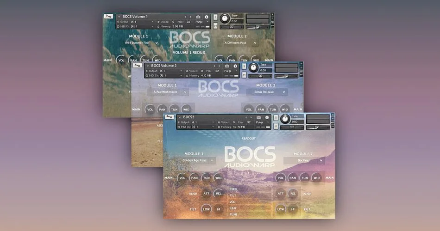Image resolution: width=440 pixels, height=231 pixels.
Task: Open MIDI Ch dropdown in BOCS Volume 1
Action: pos(135,26)
